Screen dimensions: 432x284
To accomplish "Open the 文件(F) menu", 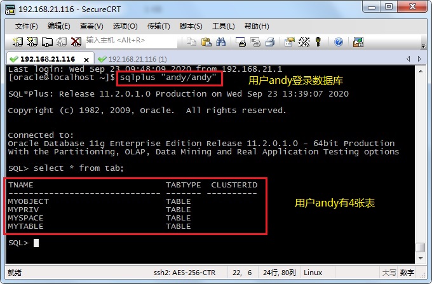I will (x=27, y=27).
